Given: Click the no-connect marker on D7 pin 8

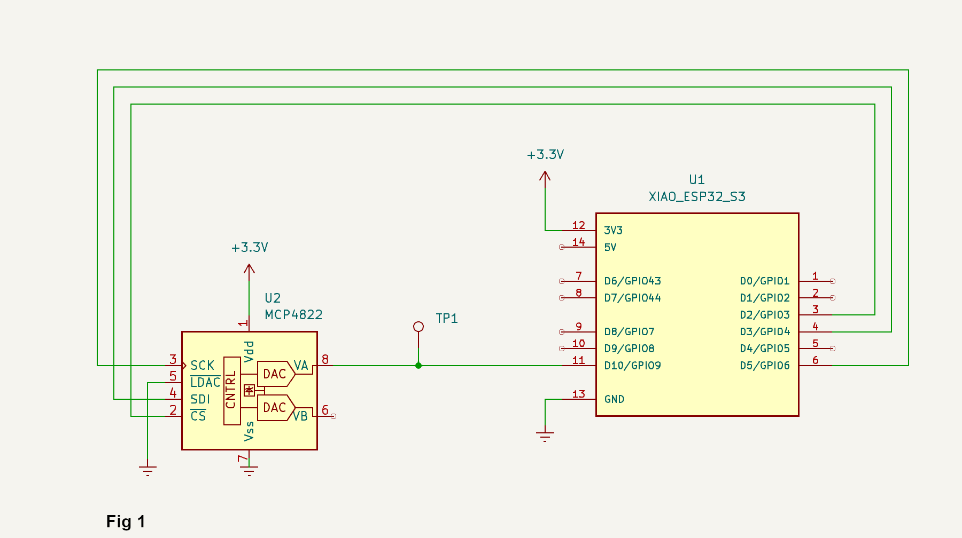Looking at the screenshot, I should coord(562,298).
